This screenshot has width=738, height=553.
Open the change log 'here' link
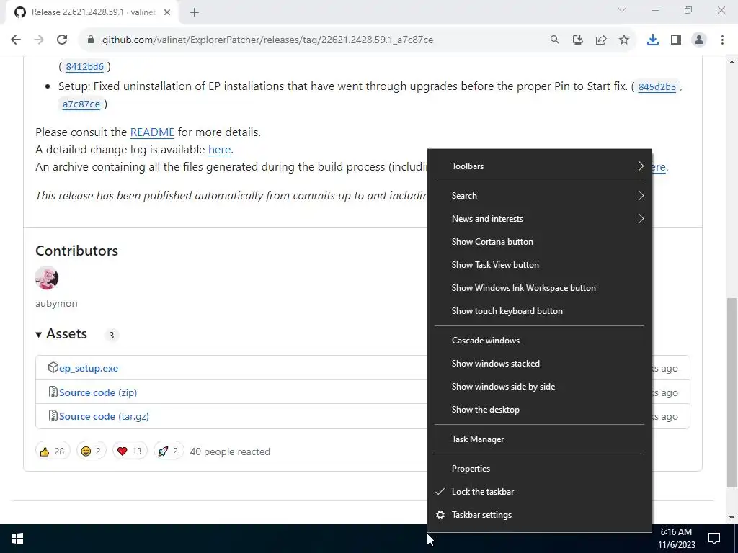219,150
